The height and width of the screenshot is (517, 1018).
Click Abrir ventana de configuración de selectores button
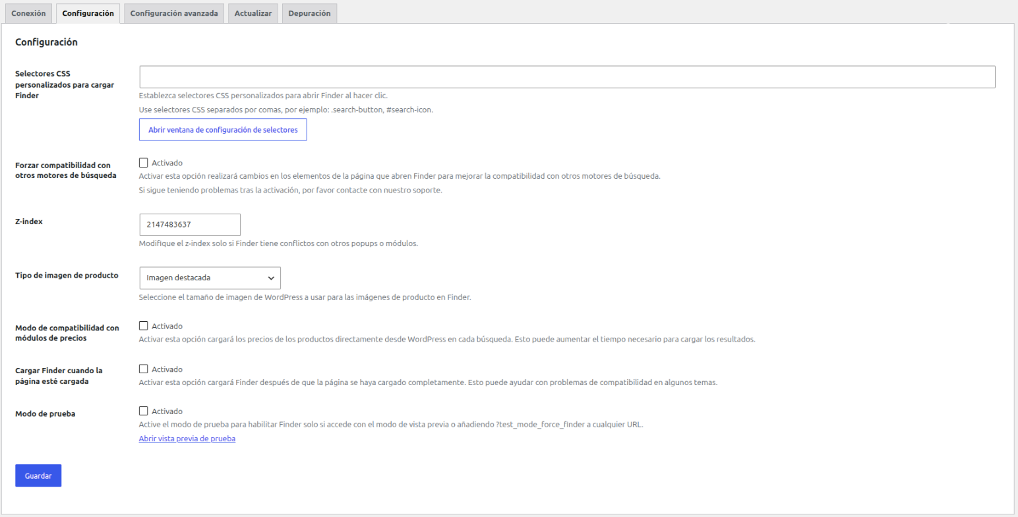(x=223, y=130)
